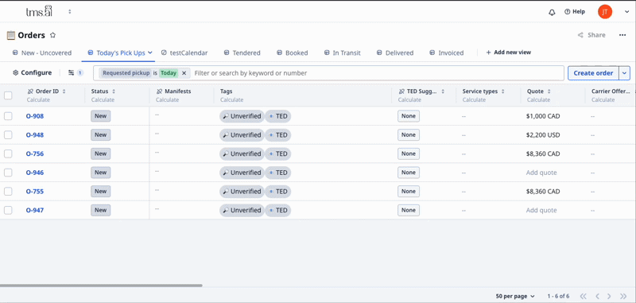Image resolution: width=636 pixels, height=303 pixels.
Task: Open order O-947
Action: 35,210
